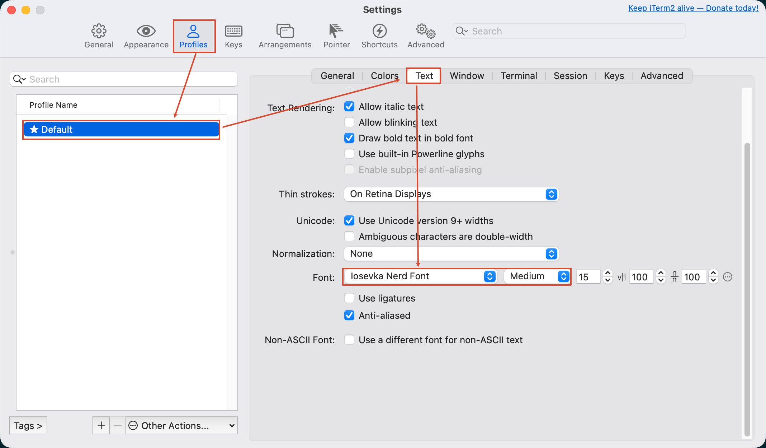766x448 pixels.
Task: Switch to the Colors tab
Action: (x=384, y=76)
